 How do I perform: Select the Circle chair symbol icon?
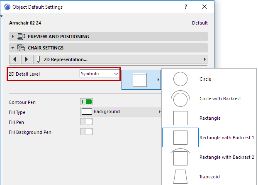[x=180, y=79]
